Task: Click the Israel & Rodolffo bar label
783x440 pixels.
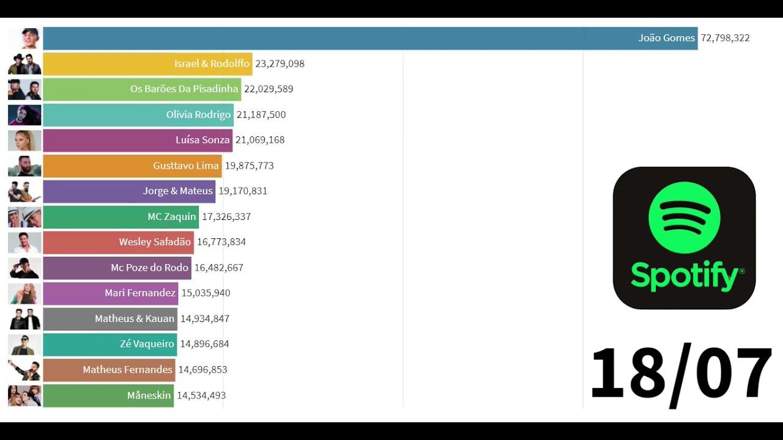Action: [212, 64]
